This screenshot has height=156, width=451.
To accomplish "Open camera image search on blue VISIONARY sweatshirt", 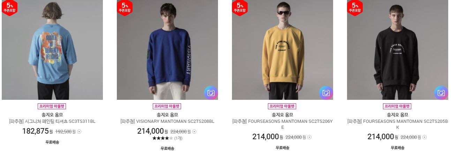I will point(211,93).
